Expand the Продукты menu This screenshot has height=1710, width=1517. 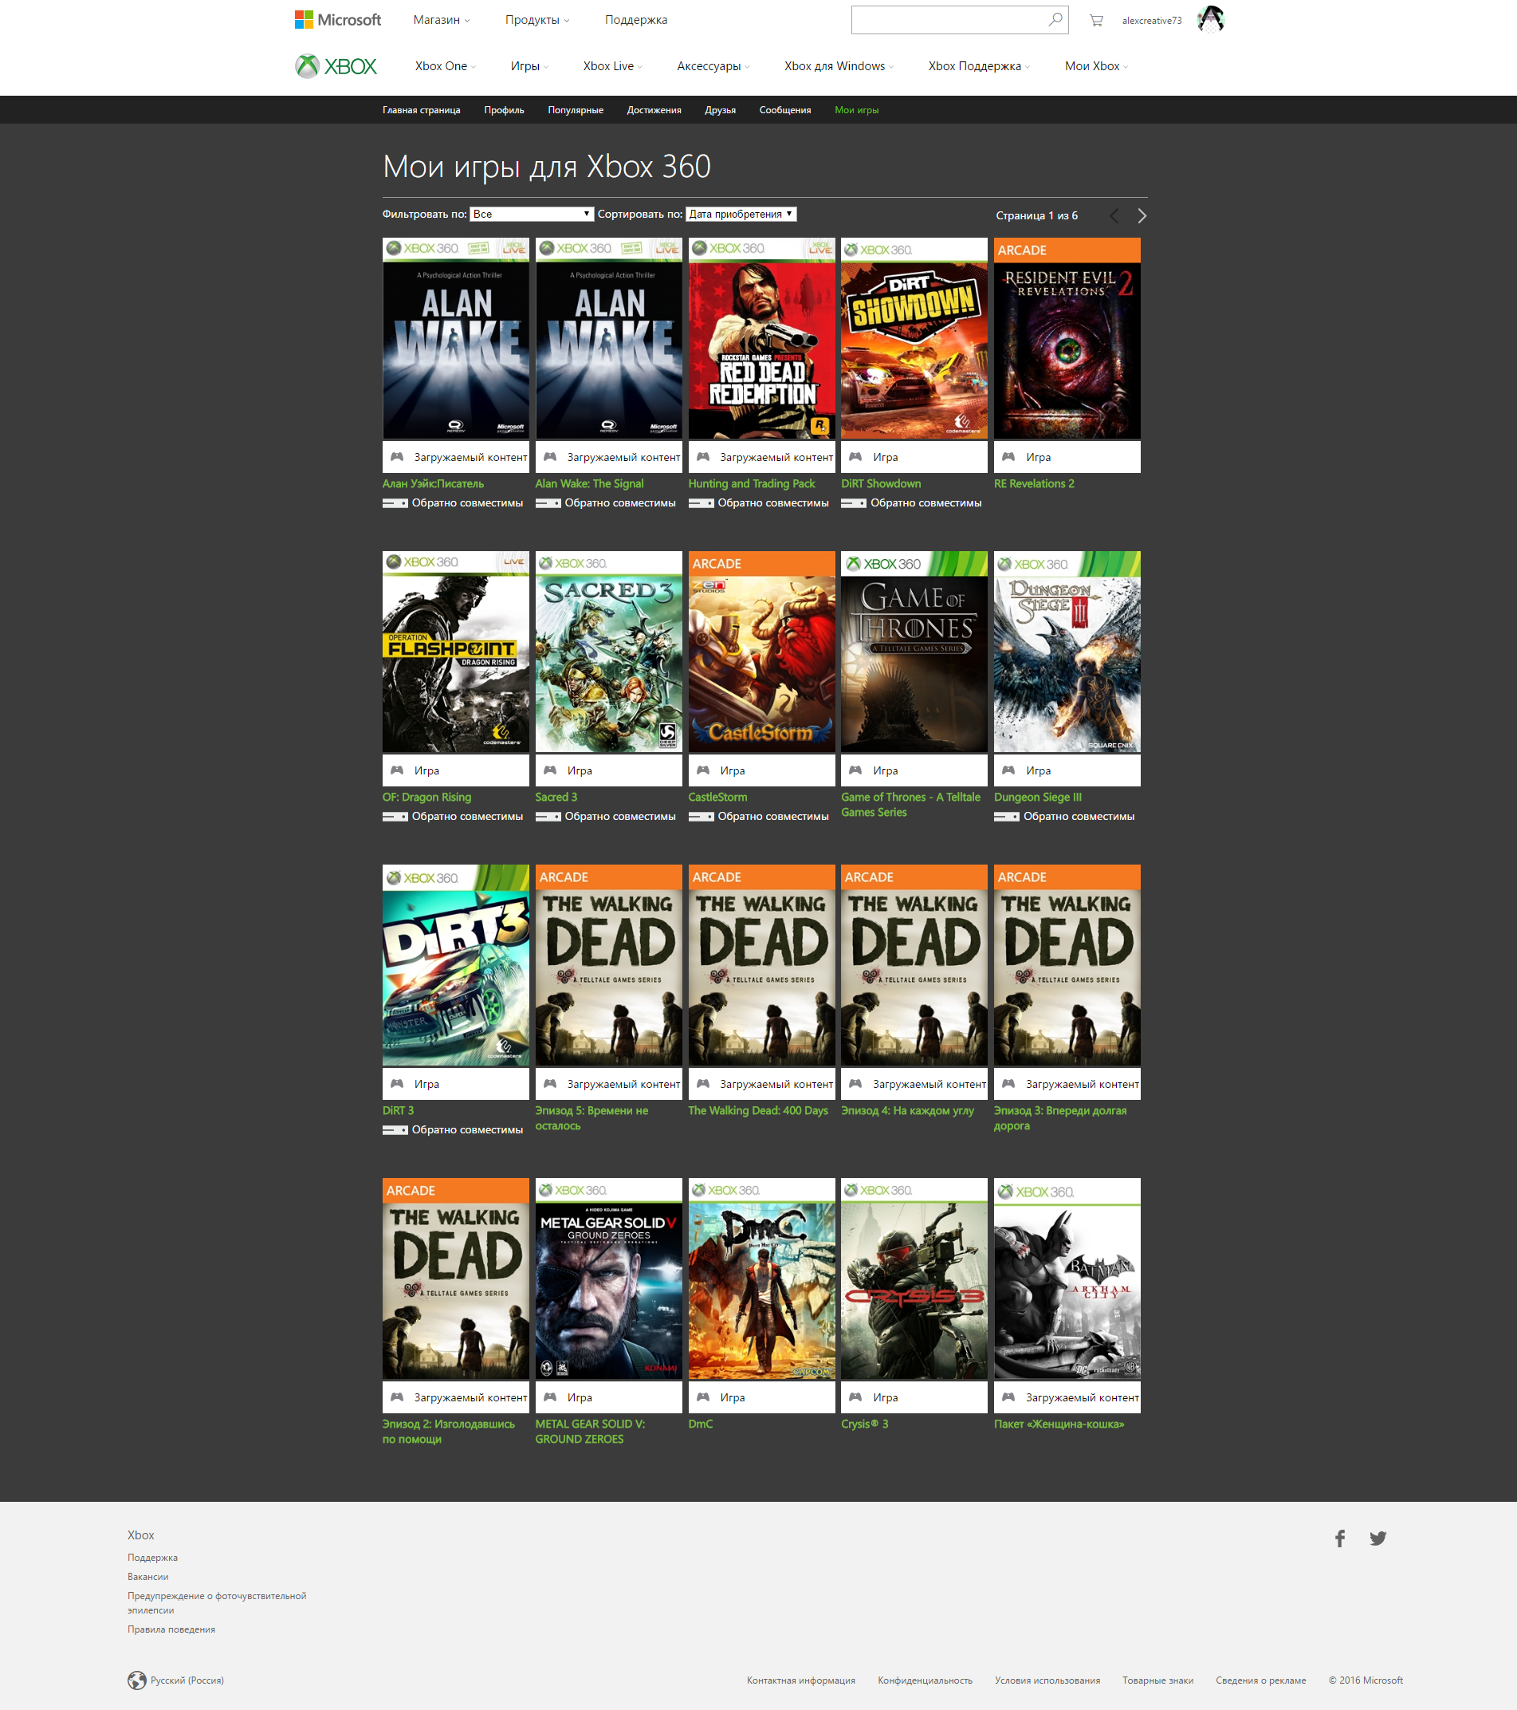pyautogui.click(x=536, y=20)
